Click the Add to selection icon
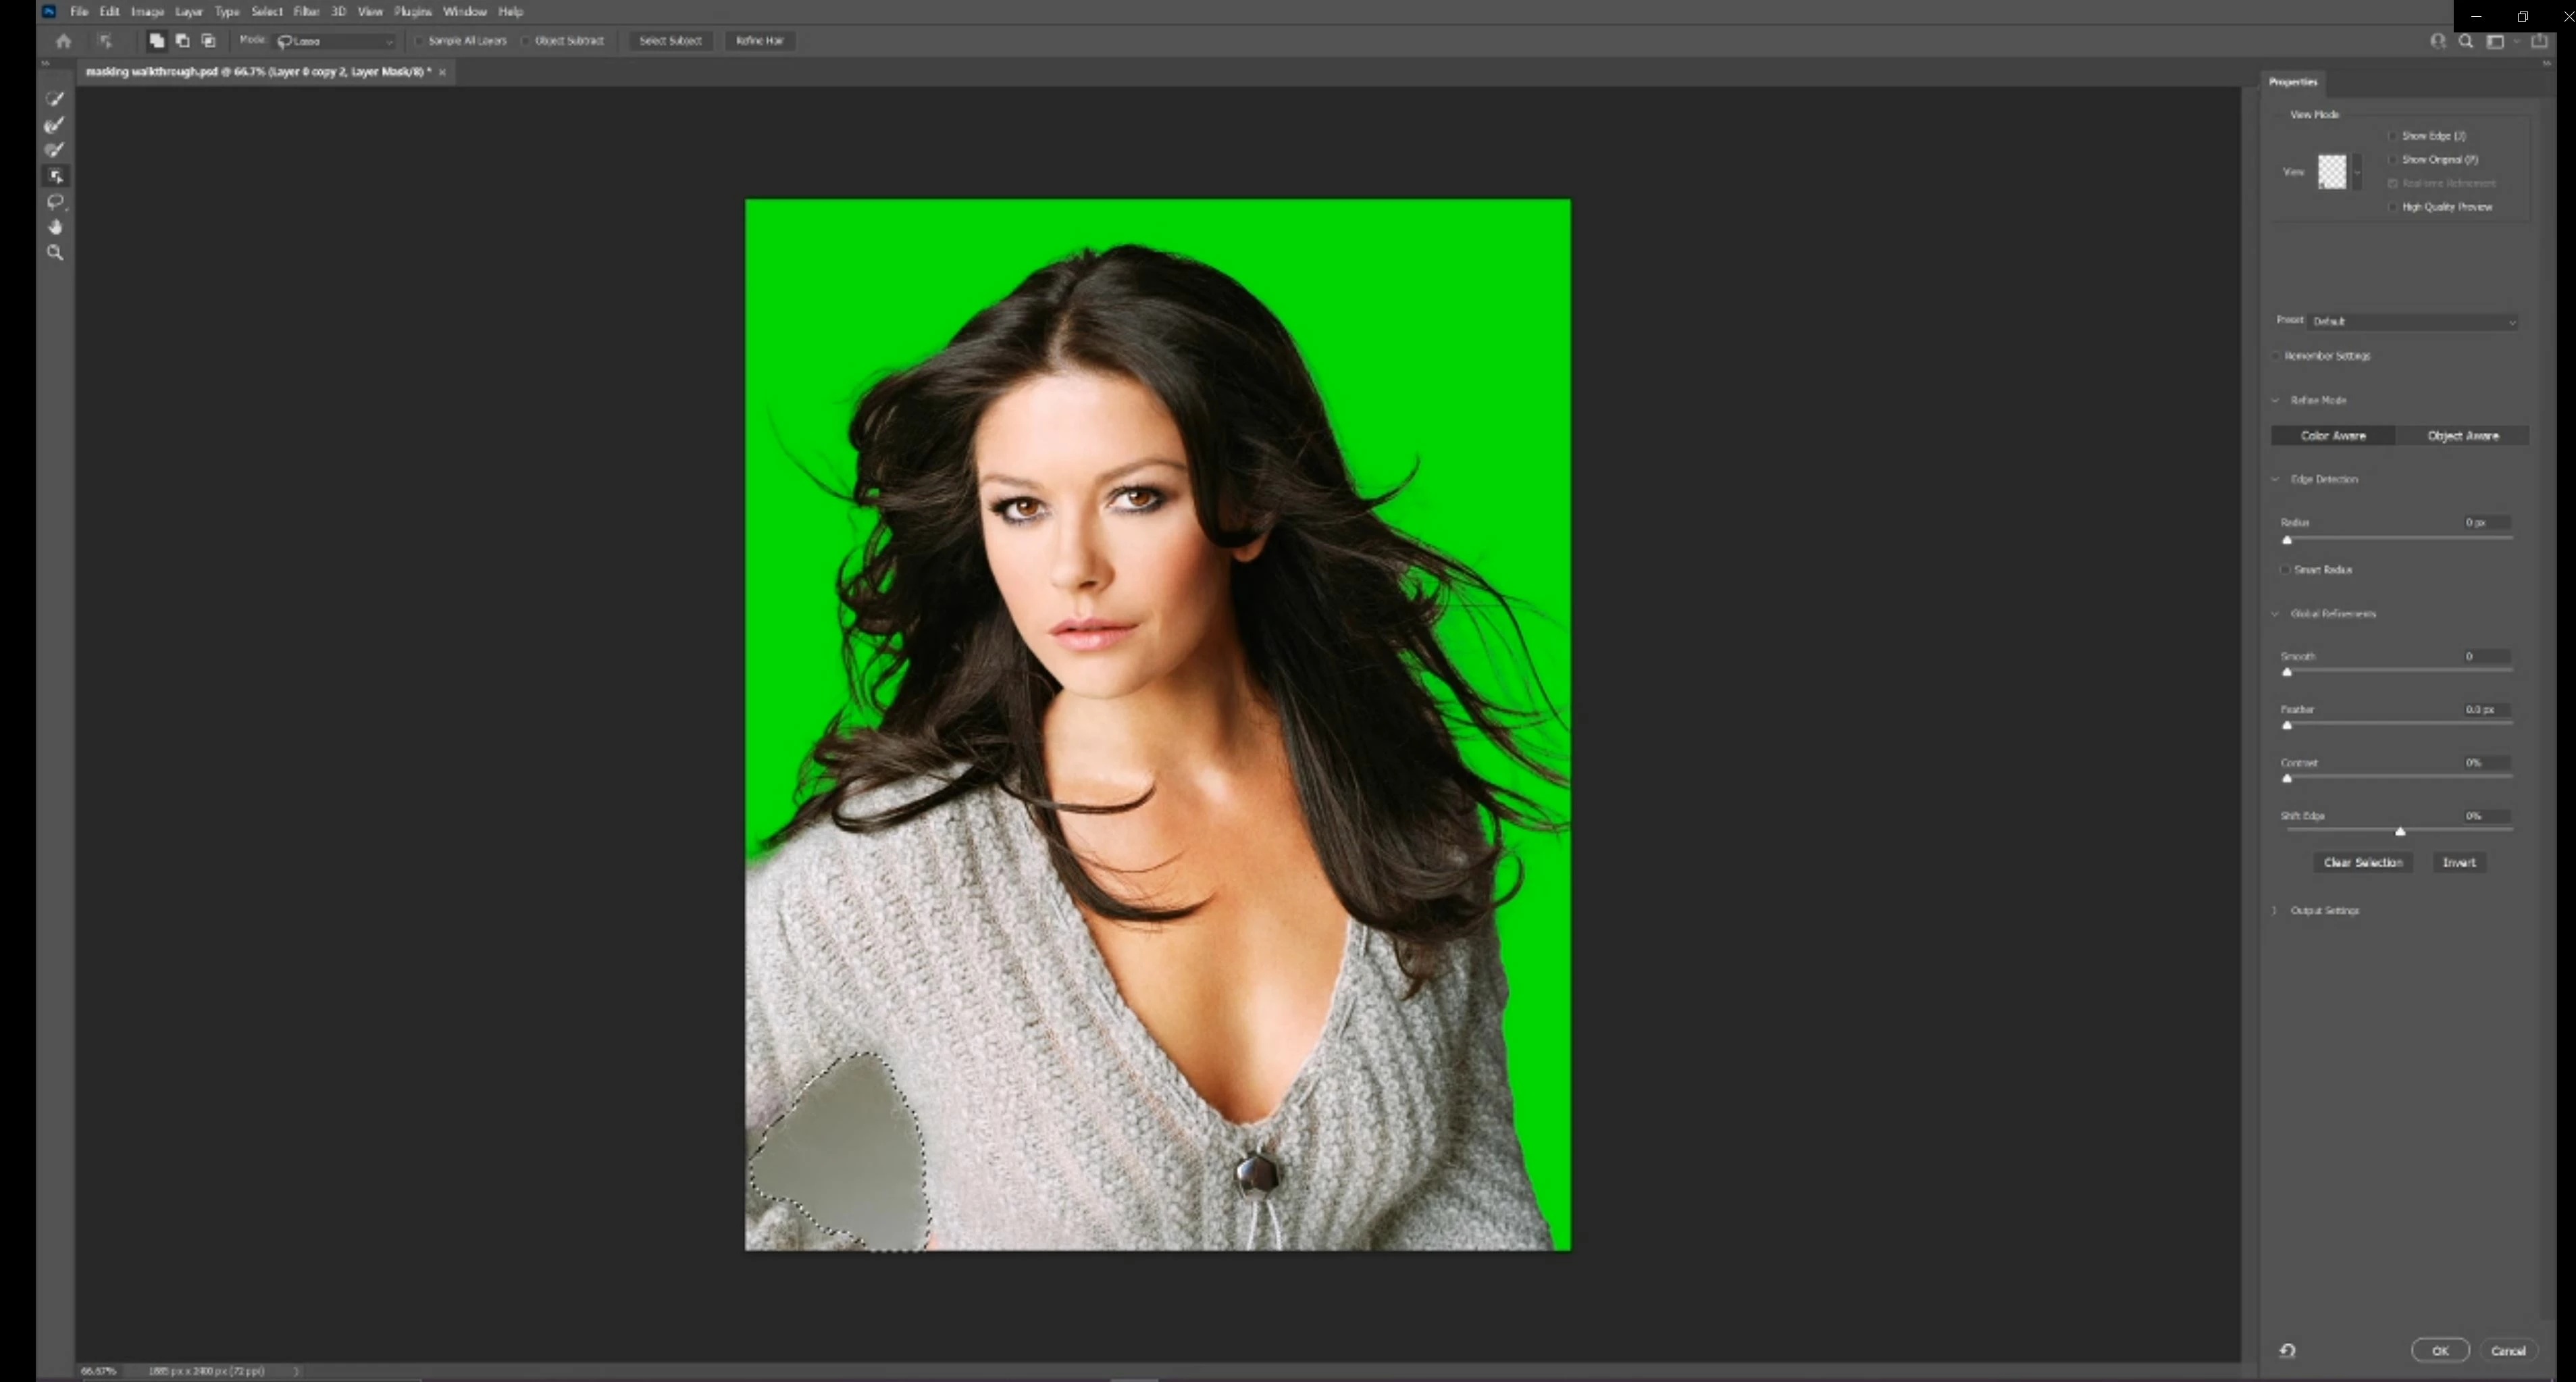This screenshot has height=1382, width=2576. 156,41
